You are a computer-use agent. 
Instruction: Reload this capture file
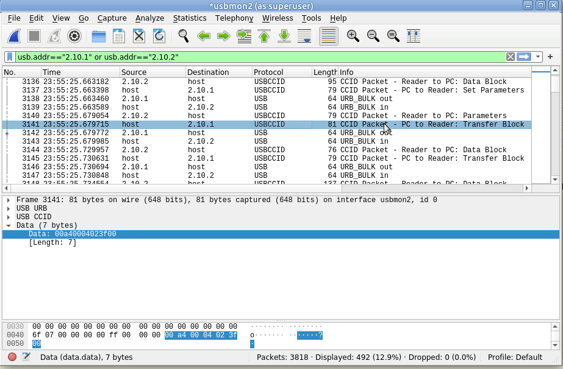(x=159, y=36)
